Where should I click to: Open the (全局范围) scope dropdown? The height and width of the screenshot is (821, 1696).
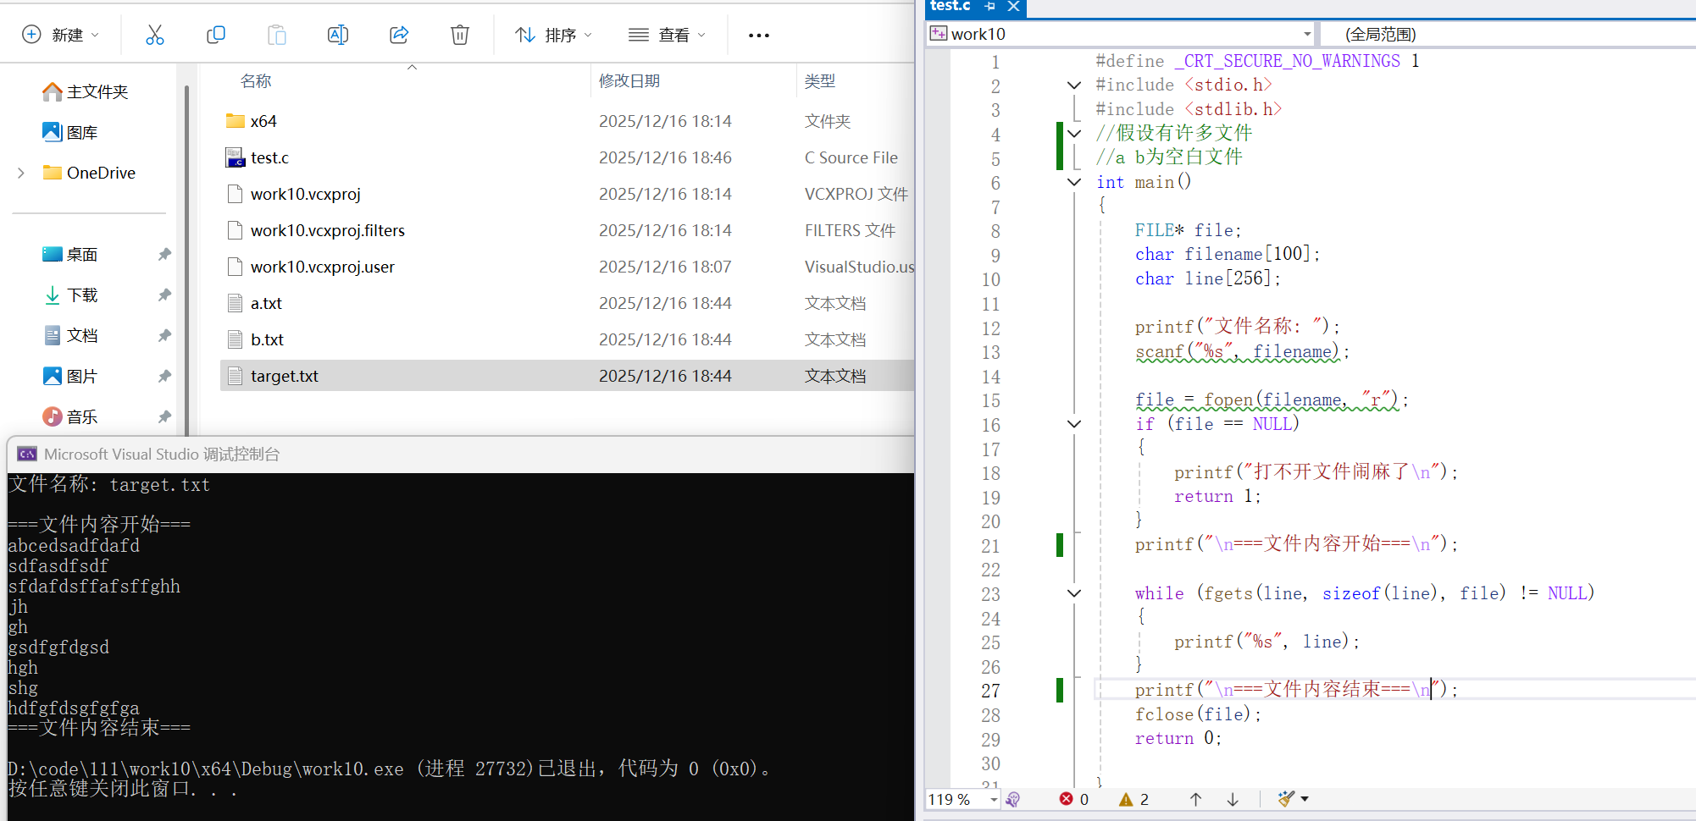pos(1508,34)
